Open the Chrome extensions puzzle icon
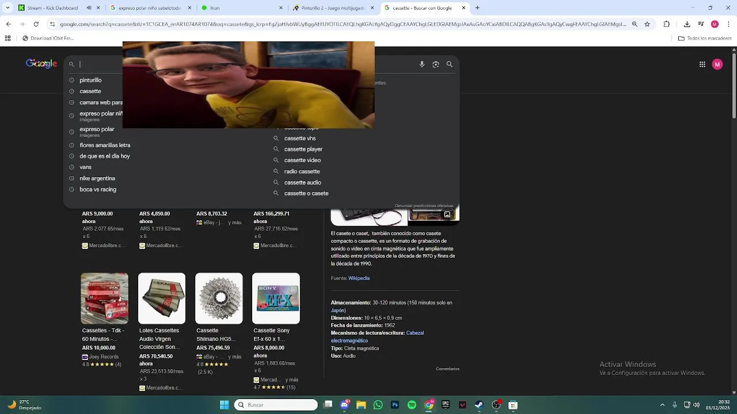The image size is (737, 414). pyautogui.click(x=667, y=24)
